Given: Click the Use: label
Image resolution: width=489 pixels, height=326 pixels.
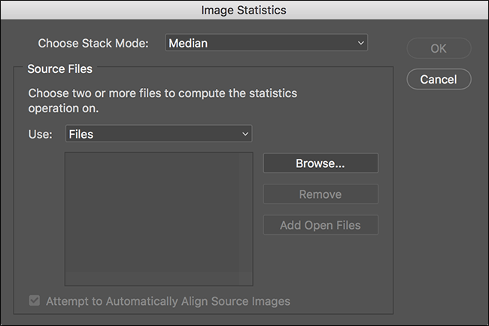Looking at the screenshot, I should (41, 134).
